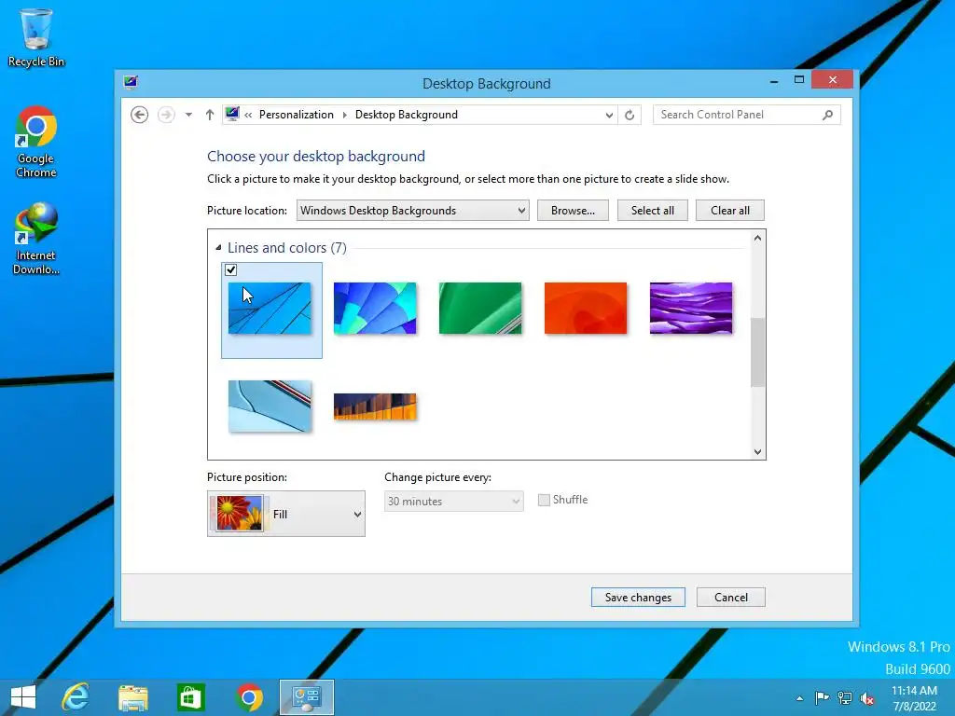The height and width of the screenshot is (716, 955).
Task: Click Clear all button
Action: 729,210
